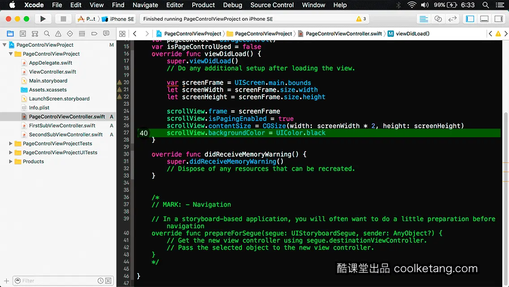
Task: Click the Wi-Fi status icon
Action: tap(412, 5)
